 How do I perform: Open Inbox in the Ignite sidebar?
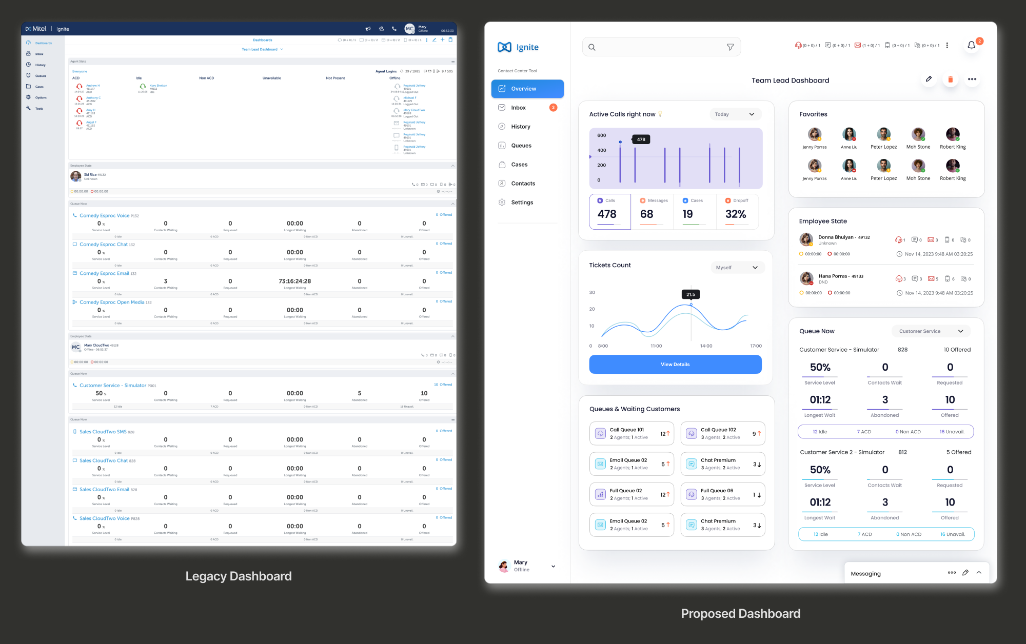click(x=518, y=108)
